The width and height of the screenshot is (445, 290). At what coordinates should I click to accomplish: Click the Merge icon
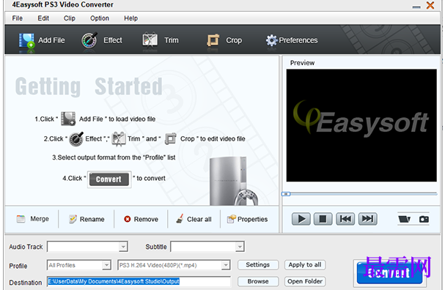pyautogui.click(x=21, y=219)
